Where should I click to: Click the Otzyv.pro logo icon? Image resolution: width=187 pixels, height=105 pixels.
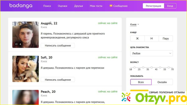click(x=126, y=97)
